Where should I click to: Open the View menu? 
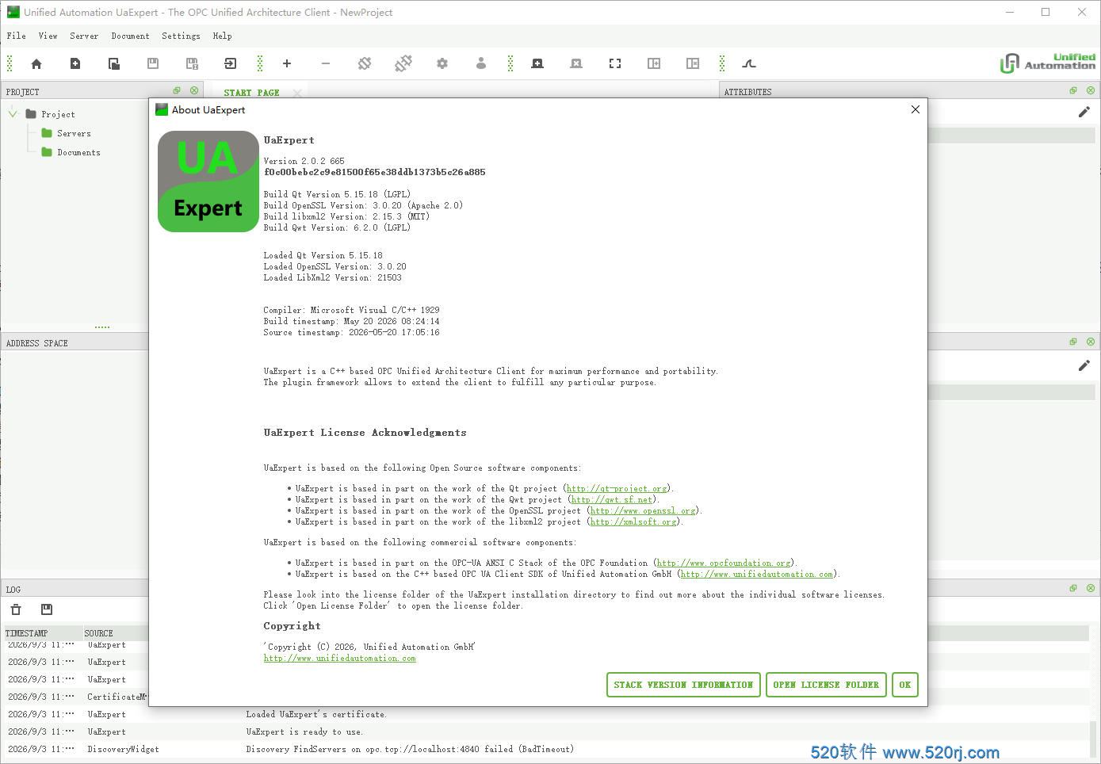[x=48, y=36]
